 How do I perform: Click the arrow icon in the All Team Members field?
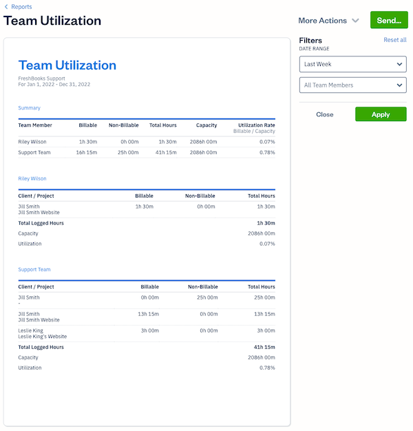point(400,85)
